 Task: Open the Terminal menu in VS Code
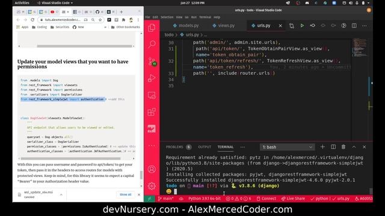(x=205, y=17)
